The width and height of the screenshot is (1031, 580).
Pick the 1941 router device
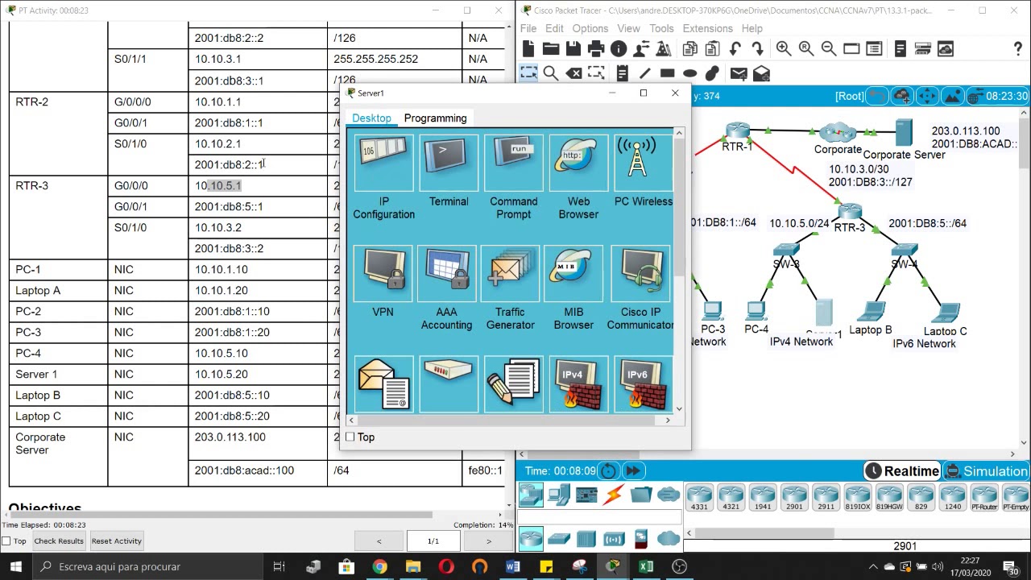(x=762, y=498)
